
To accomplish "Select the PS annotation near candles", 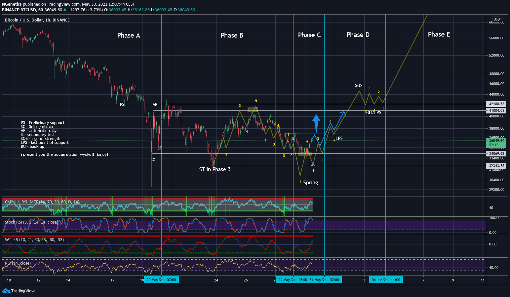I will click(x=122, y=105).
